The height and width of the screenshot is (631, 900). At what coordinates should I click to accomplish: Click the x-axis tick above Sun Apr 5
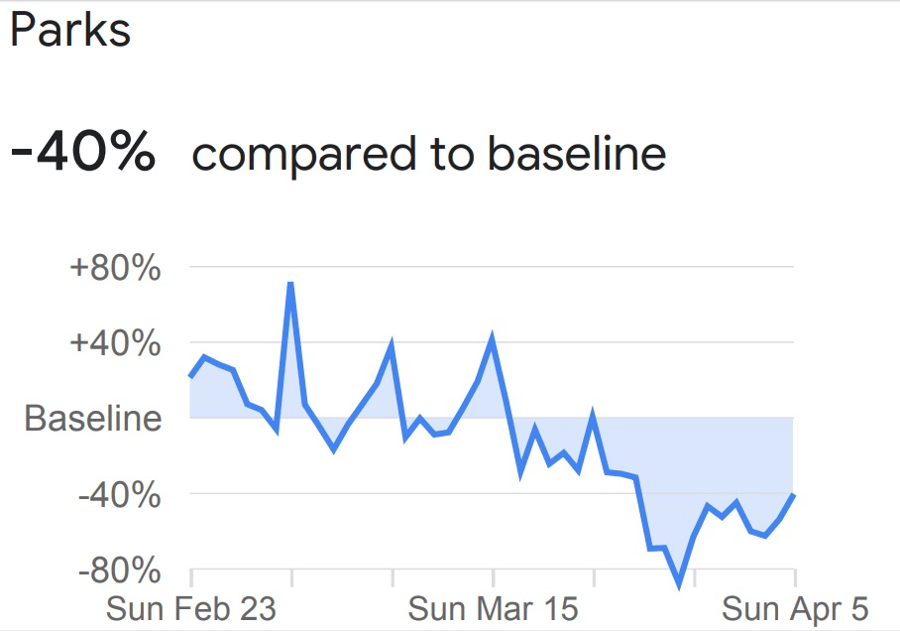click(795, 576)
